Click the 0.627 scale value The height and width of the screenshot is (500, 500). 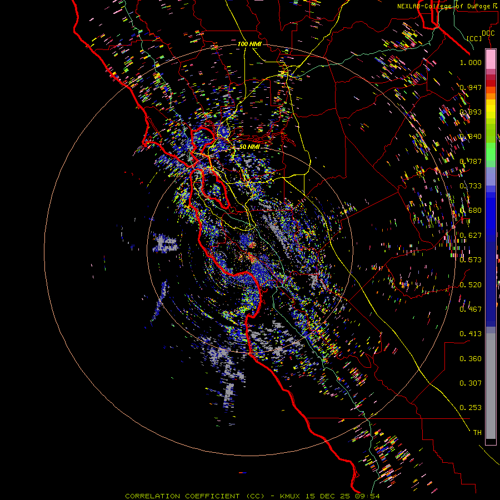(x=471, y=236)
